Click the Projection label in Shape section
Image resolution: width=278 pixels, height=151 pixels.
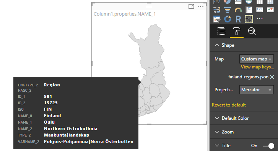224,90
